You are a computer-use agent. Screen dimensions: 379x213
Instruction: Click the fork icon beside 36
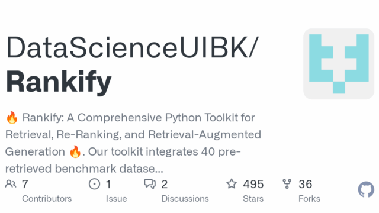pyautogui.click(x=287, y=184)
